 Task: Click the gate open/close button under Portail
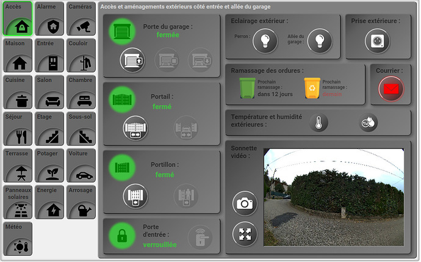pos(135,128)
